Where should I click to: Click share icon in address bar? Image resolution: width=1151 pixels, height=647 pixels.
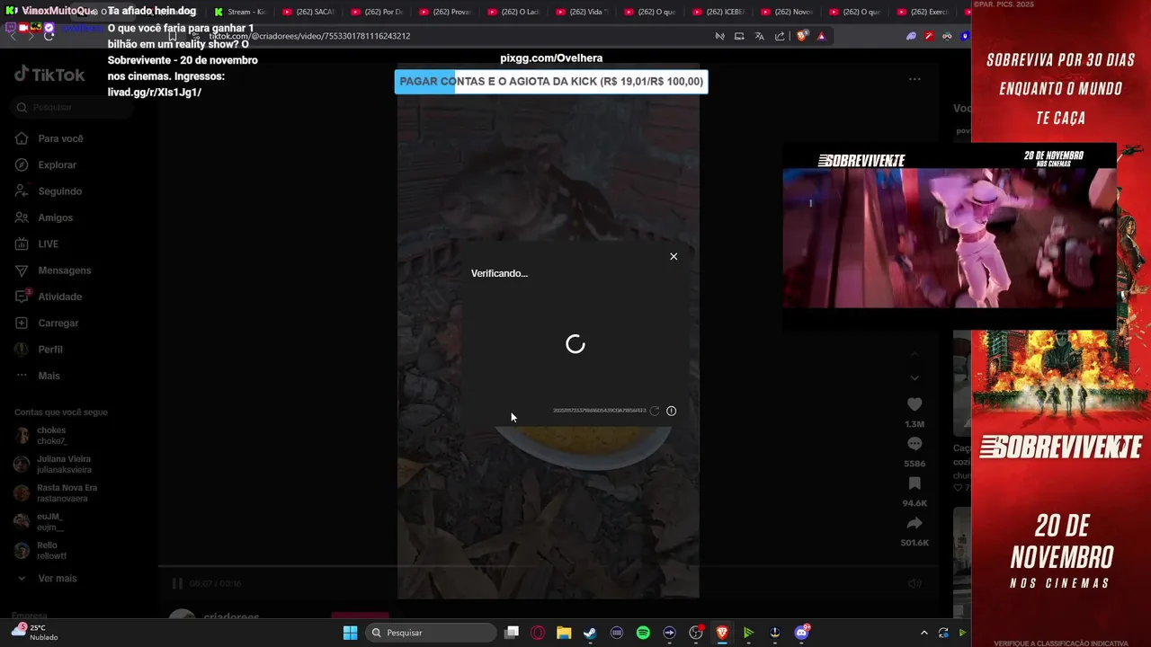pyautogui.click(x=780, y=36)
